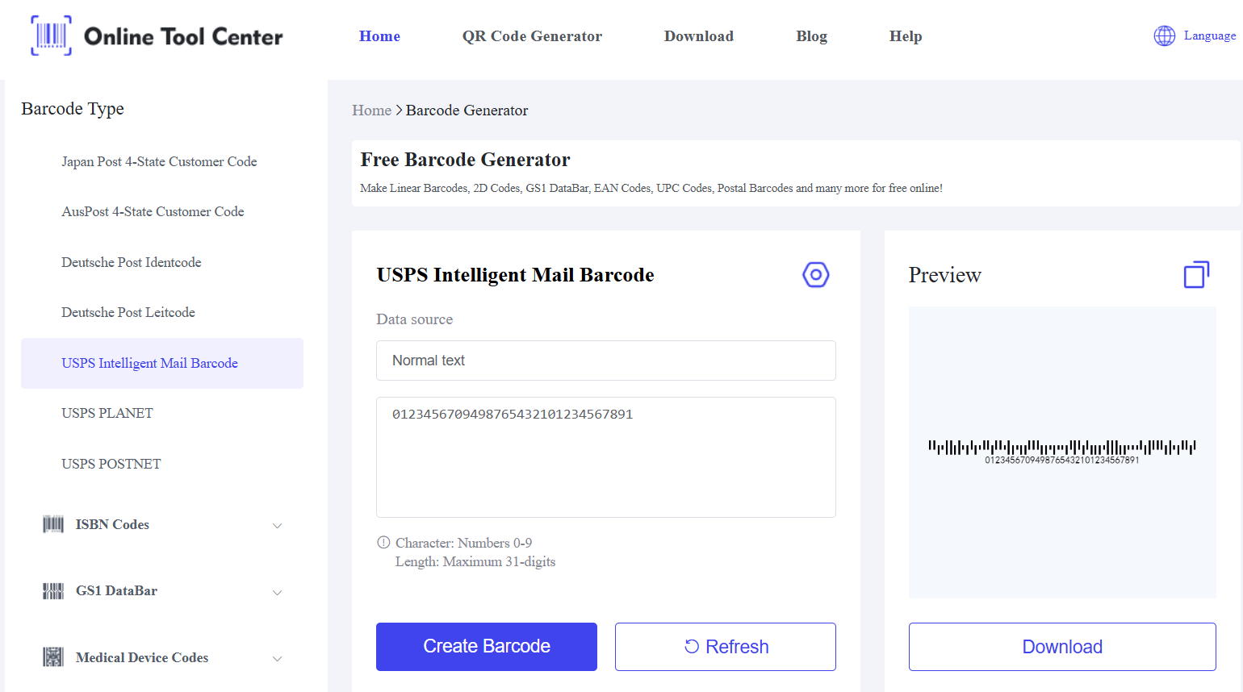Expand the Medical Device Codes section

(x=277, y=659)
